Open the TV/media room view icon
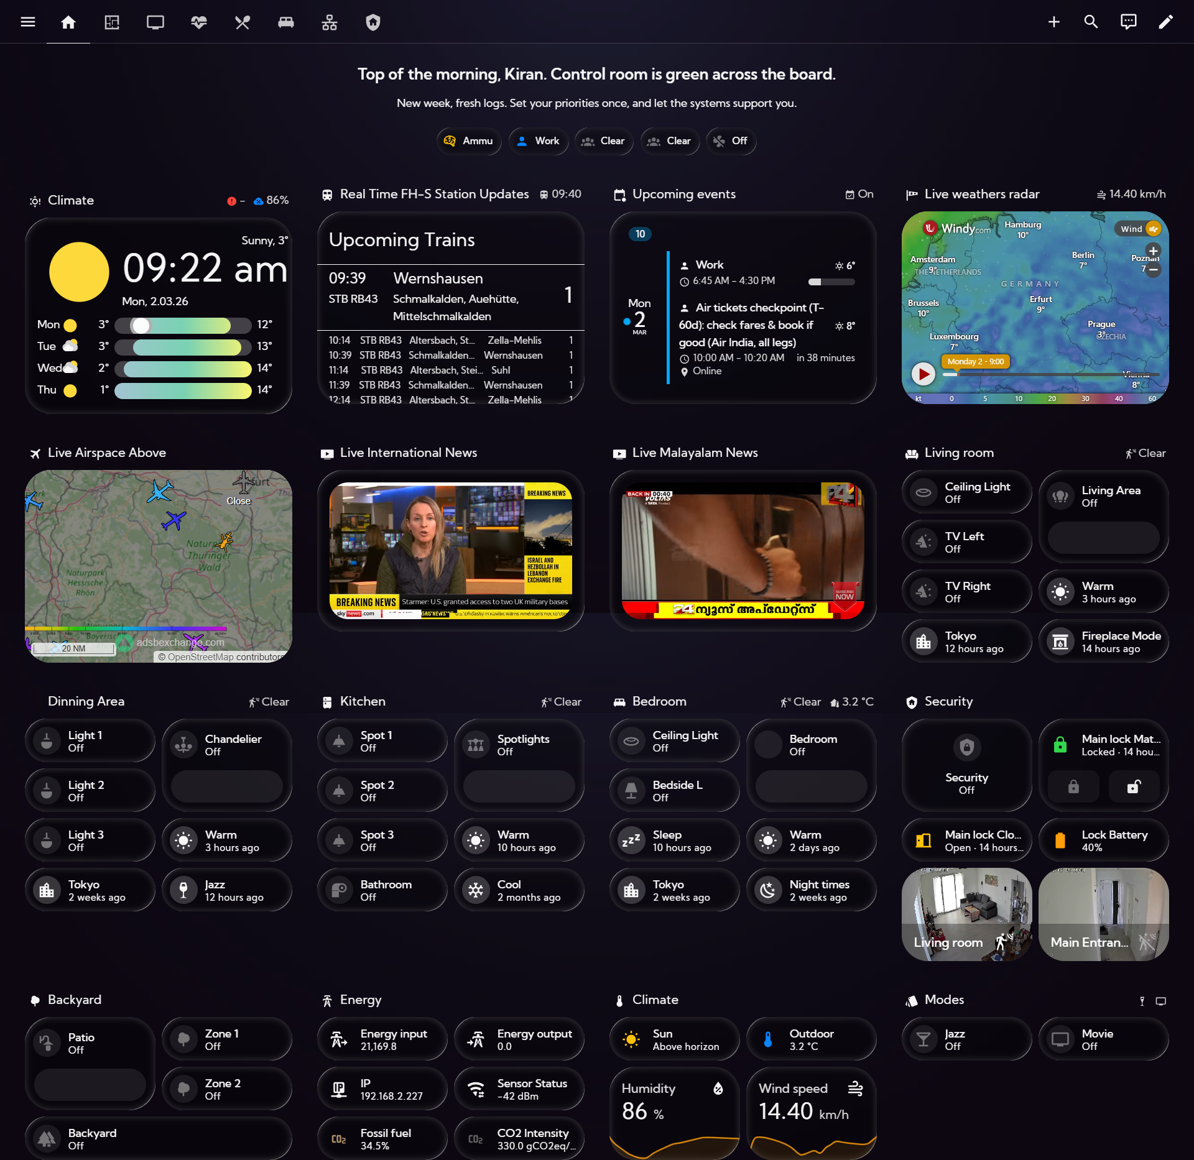 (155, 22)
